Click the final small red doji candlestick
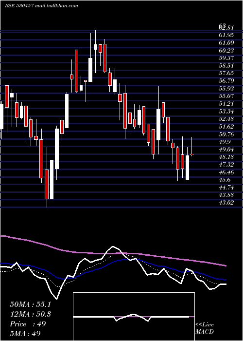The image size is (243, 341). click(192, 154)
